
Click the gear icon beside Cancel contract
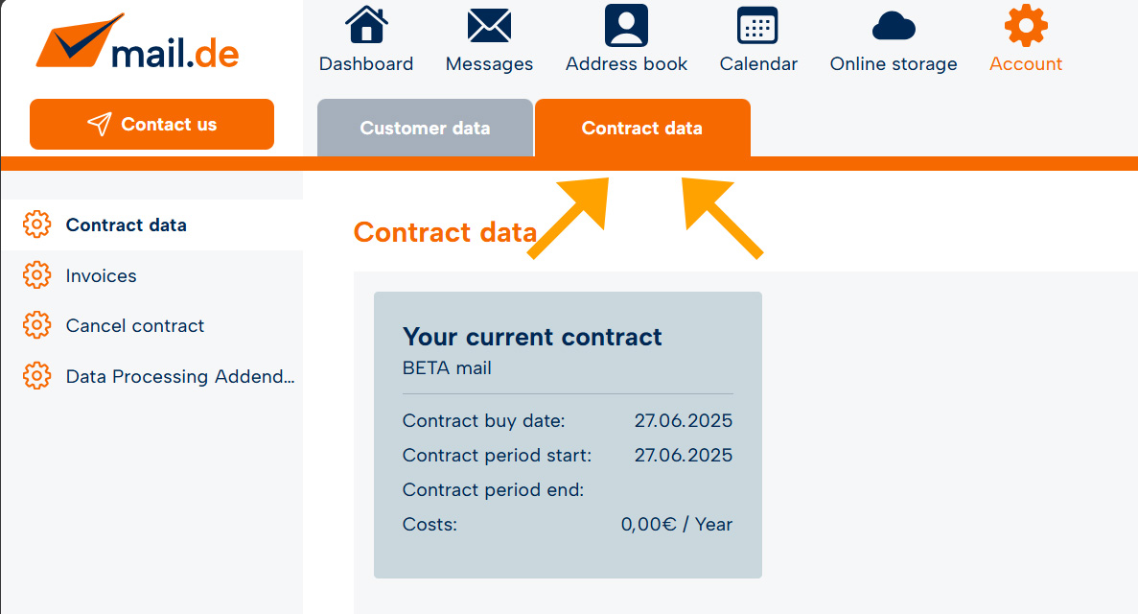[x=37, y=325]
